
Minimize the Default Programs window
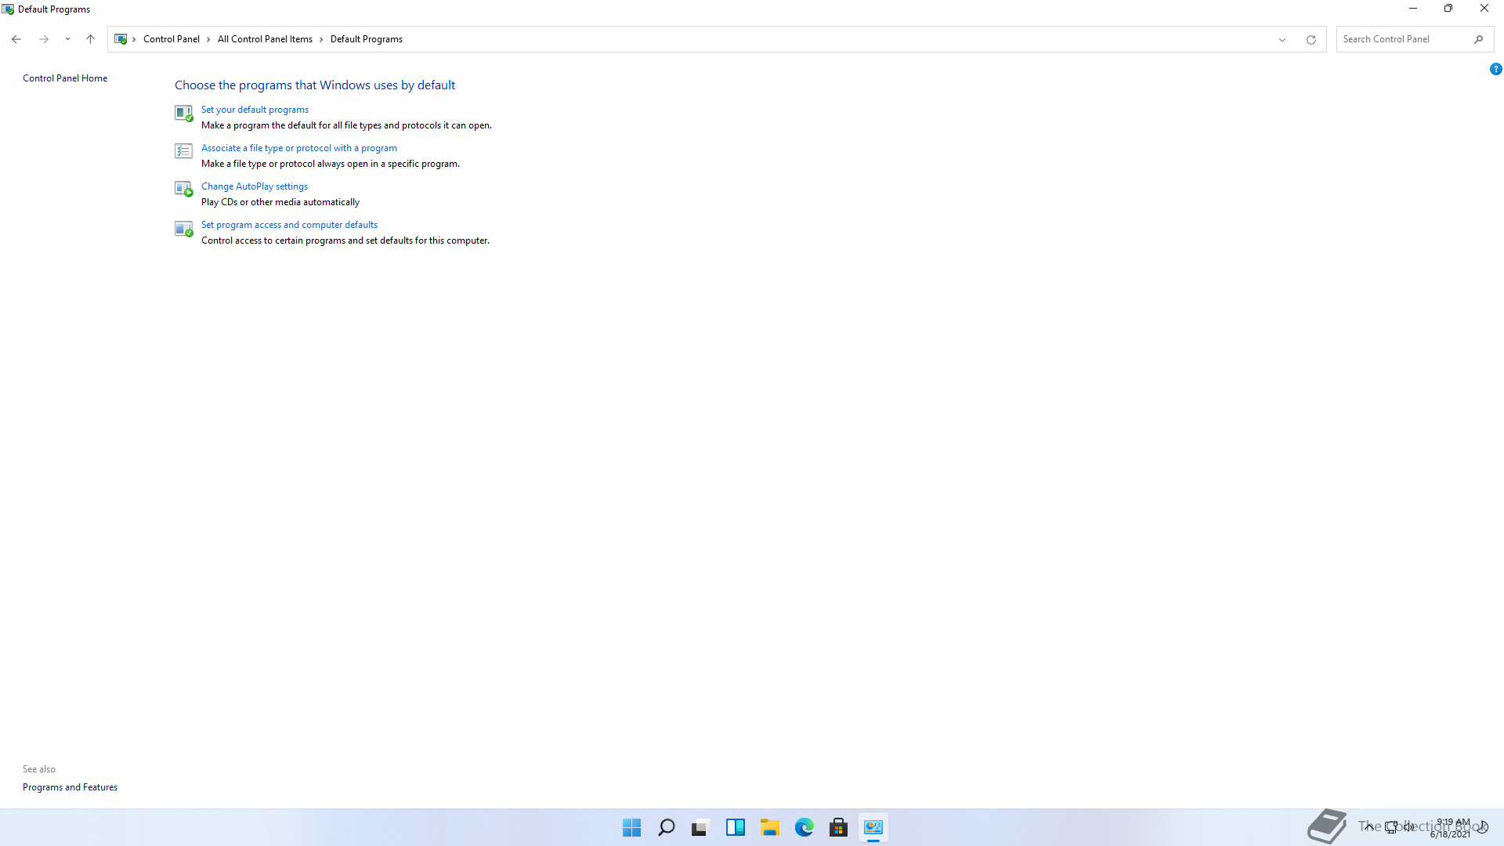pos(1413,9)
